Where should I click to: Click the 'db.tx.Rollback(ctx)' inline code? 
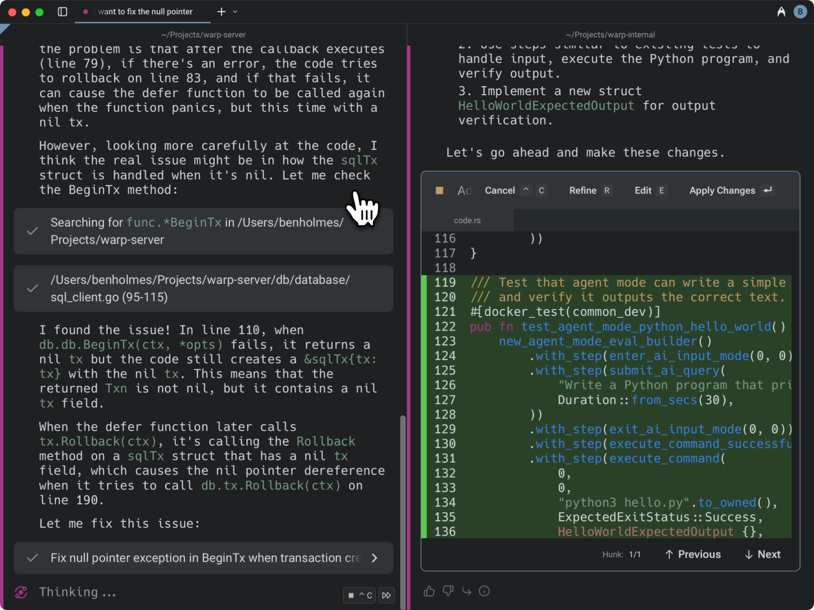[271, 486]
